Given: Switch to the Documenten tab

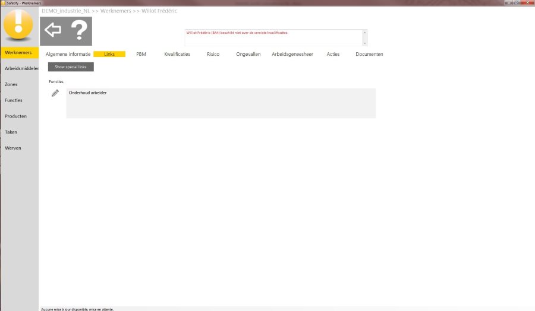Looking at the screenshot, I should click(x=369, y=54).
